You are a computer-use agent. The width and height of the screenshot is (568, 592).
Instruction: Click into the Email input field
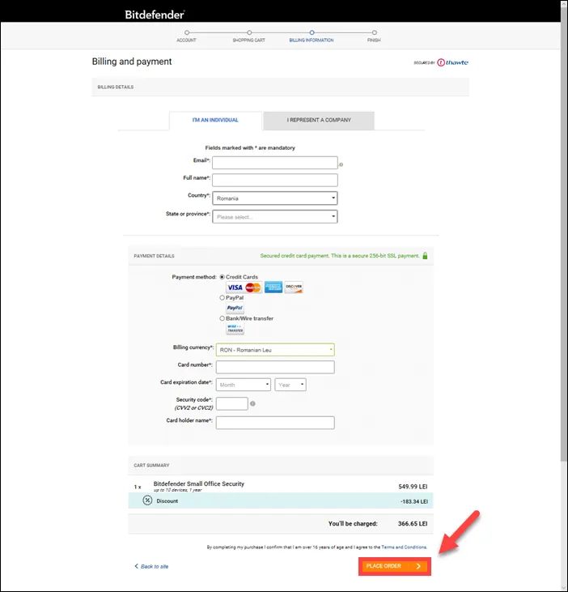click(275, 163)
